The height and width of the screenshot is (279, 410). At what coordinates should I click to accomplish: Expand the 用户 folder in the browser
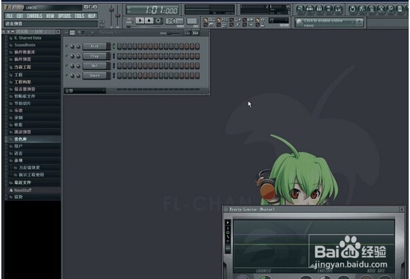[x=33, y=146]
